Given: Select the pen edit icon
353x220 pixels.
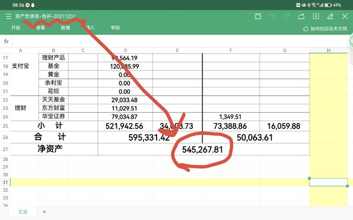Looking at the screenshot, I should click(x=330, y=16).
